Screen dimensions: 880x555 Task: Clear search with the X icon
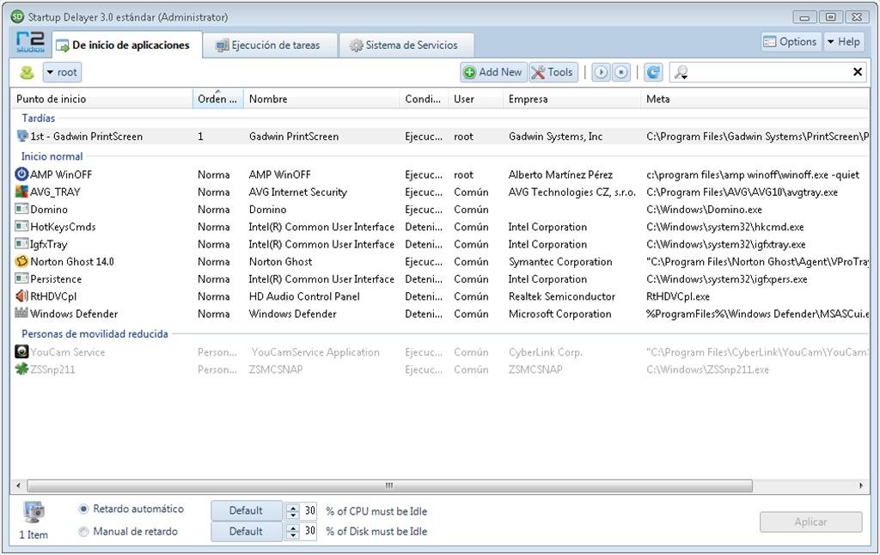point(858,72)
